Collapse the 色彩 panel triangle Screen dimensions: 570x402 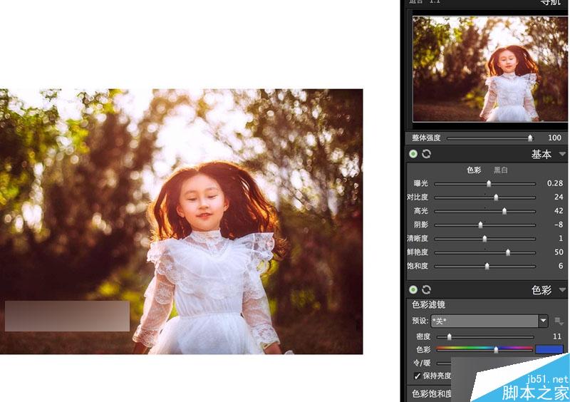click(x=562, y=290)
